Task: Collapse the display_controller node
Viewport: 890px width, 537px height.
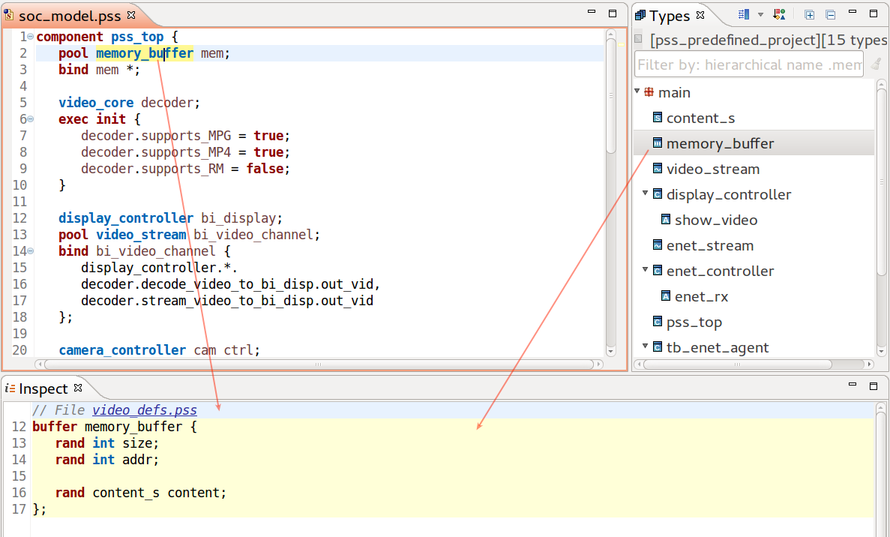Action: pyautogui.click(x=645, y=194)
